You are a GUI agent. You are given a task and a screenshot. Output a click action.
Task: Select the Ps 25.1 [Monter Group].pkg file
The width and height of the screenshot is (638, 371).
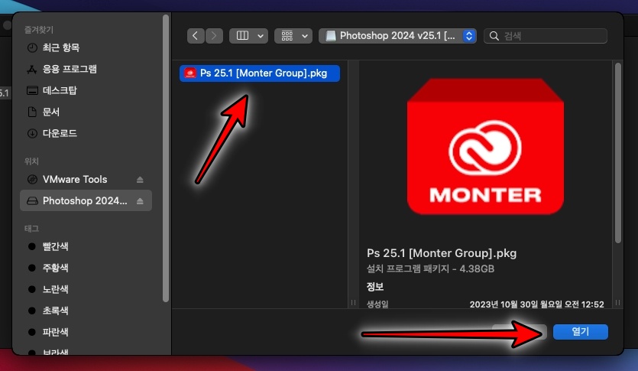[260, 73]
